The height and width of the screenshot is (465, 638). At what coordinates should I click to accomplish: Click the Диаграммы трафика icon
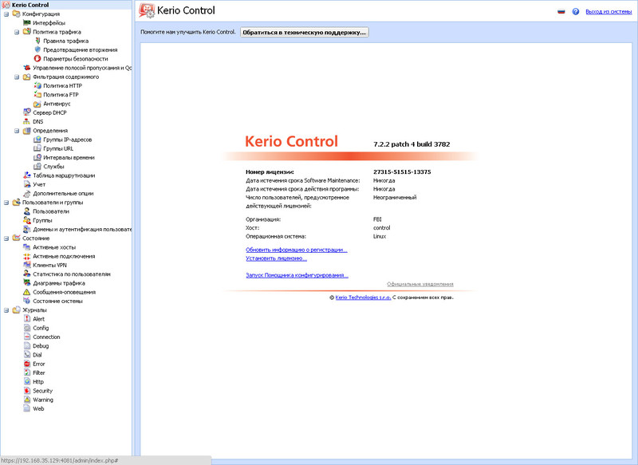point(26,282)
